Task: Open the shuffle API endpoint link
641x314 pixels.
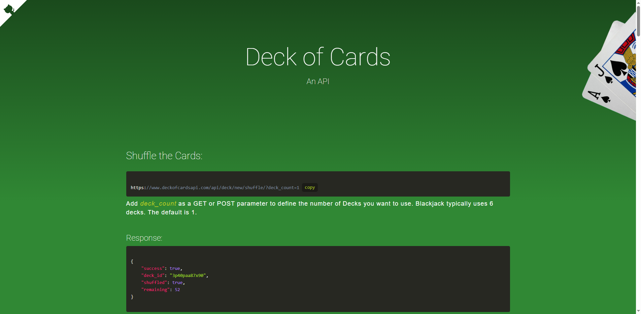Action: pos(214,187)
